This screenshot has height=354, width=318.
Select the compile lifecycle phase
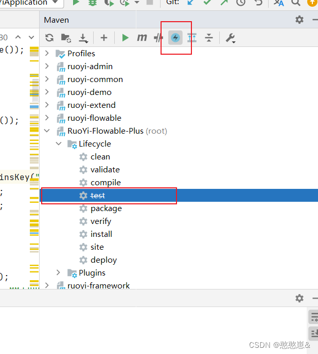click(x=105, y=183)
